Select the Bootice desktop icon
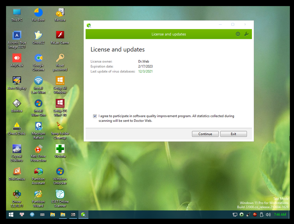 pyautogui.click(x=17, y=106)
